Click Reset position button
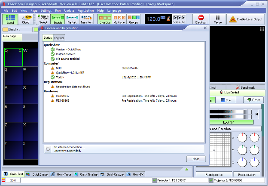This screenshot has width=268, height=186. [214, 174]
